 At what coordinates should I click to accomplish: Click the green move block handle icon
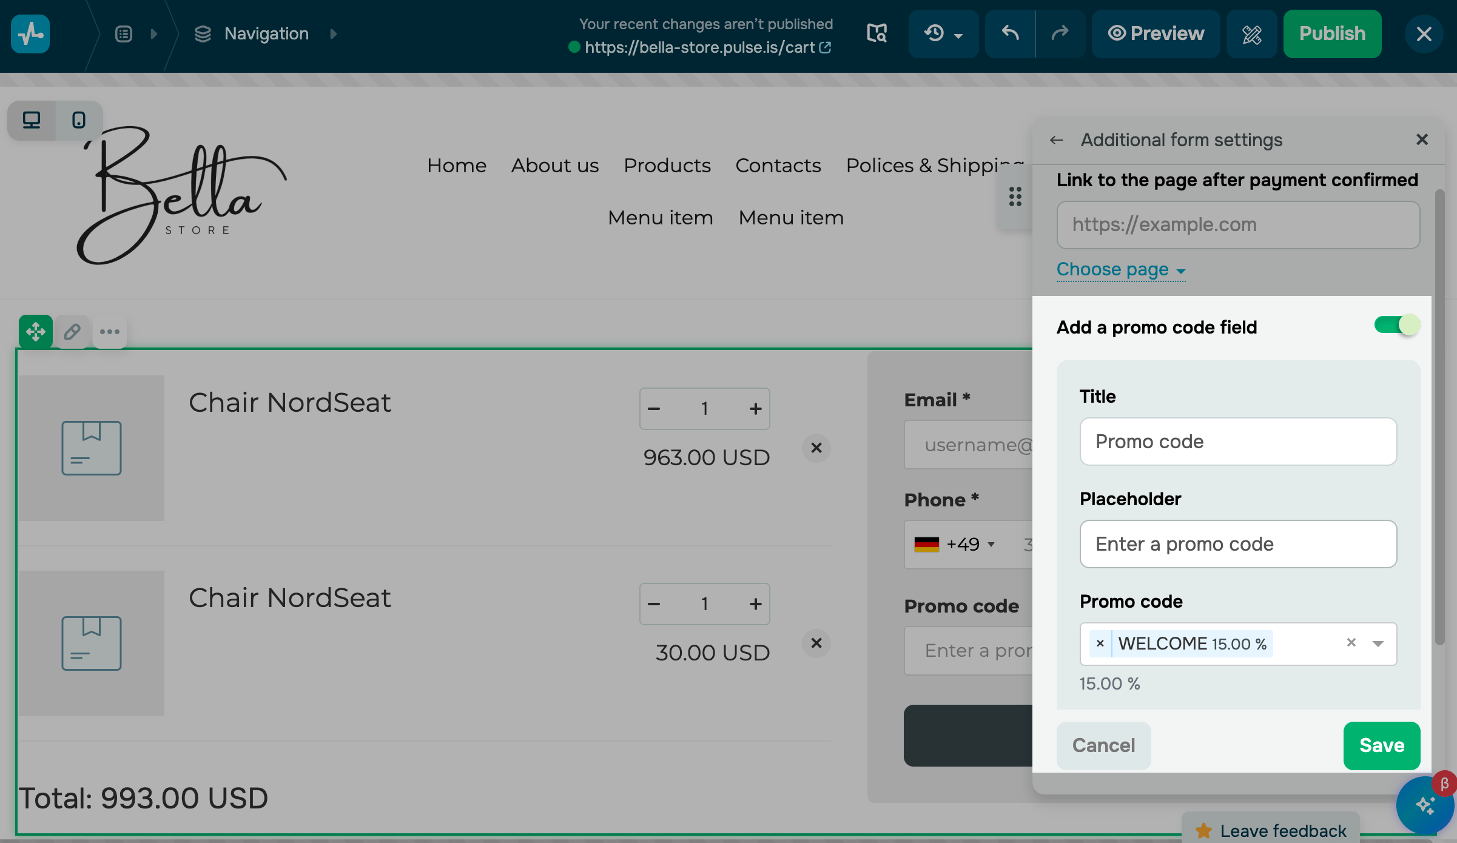click(36, 332)
